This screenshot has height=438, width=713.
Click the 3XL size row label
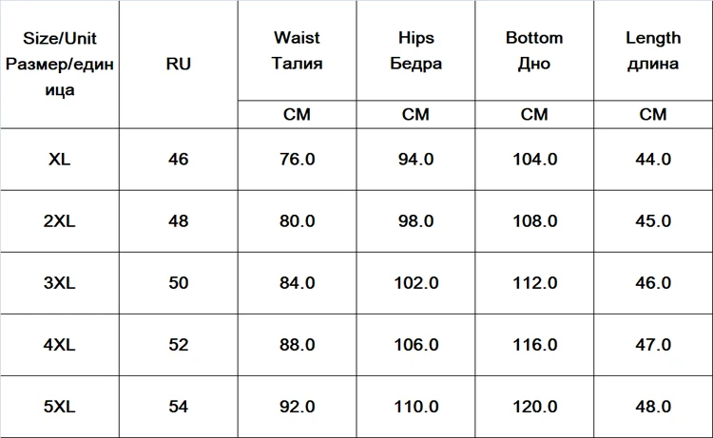coord(59,283)
